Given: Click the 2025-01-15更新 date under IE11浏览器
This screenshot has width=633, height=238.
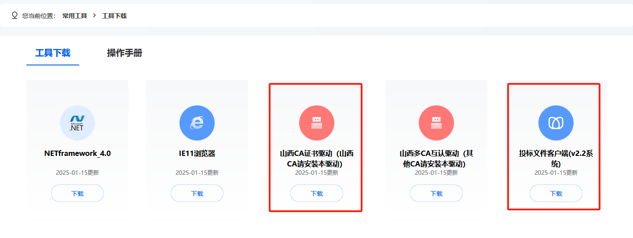Looking at the screenshot, I should click(197, 173).
